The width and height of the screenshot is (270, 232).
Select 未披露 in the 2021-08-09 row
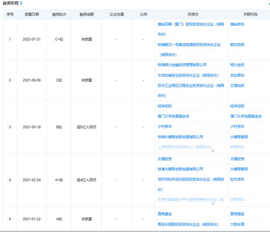click(86, 80)
